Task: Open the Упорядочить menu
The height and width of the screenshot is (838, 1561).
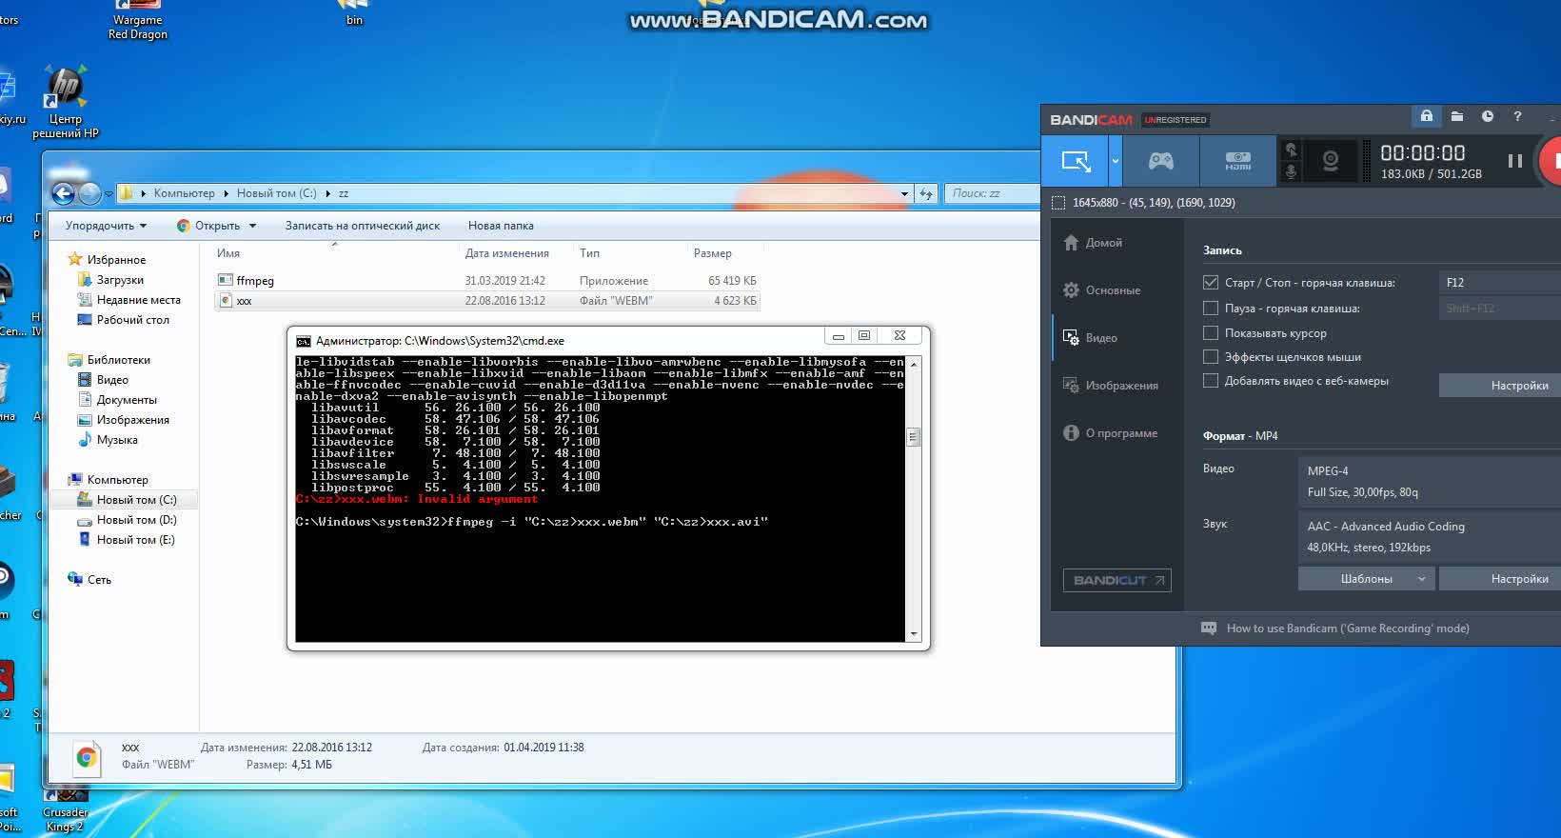Action: (x=106, y=226)
